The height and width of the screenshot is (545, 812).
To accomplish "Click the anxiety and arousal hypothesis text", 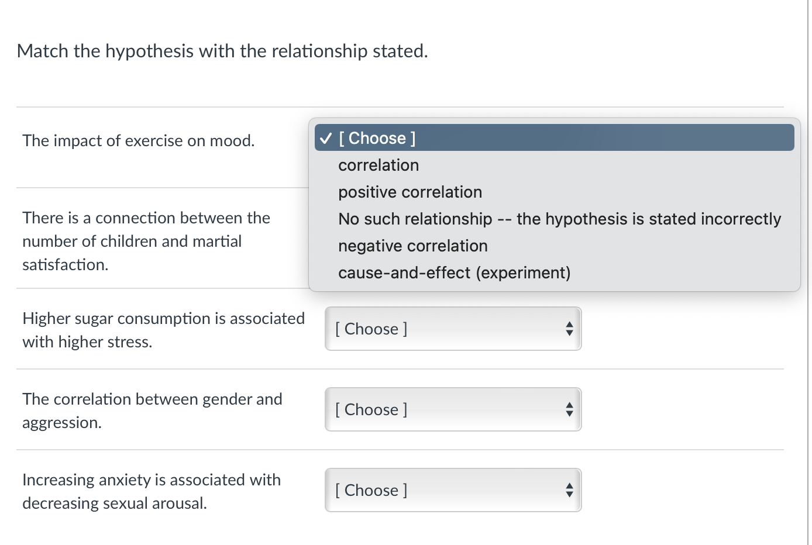I will point(152,491).
